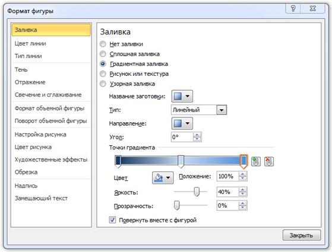The width and height of the screenshot is (332, 252).
Task: Switch to Цвет линии category
Action: point(51,43)
